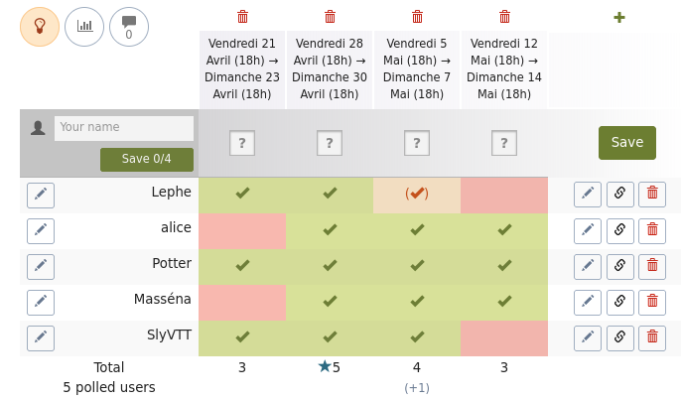Click the Vendredi 5 Mai column header
Viewport: 681px width, 400px height.
[x=417, y=69]
